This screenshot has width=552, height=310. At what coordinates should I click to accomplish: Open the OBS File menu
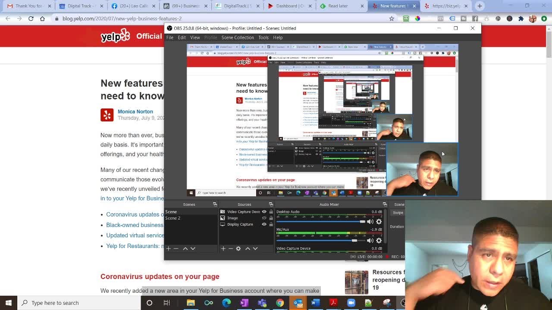170,37
